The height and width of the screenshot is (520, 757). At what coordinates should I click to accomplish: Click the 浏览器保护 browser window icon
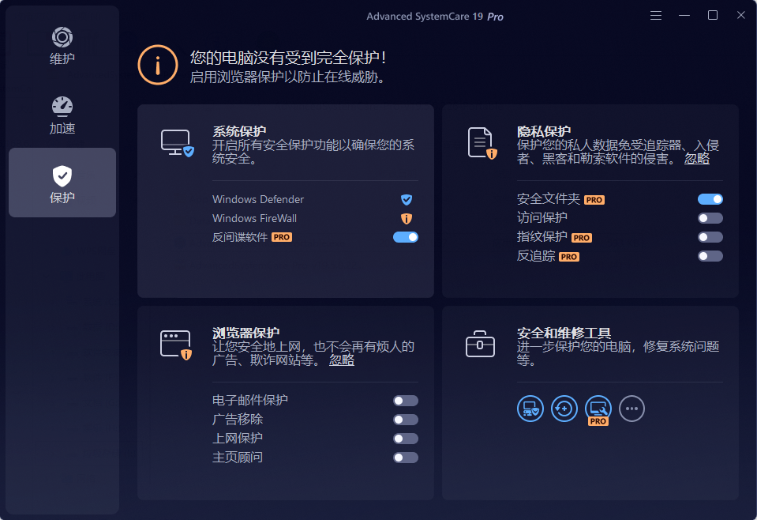[176, 345]
